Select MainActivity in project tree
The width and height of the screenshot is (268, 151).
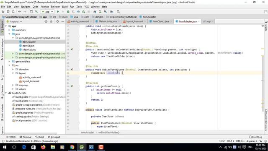tap(29, 49)
